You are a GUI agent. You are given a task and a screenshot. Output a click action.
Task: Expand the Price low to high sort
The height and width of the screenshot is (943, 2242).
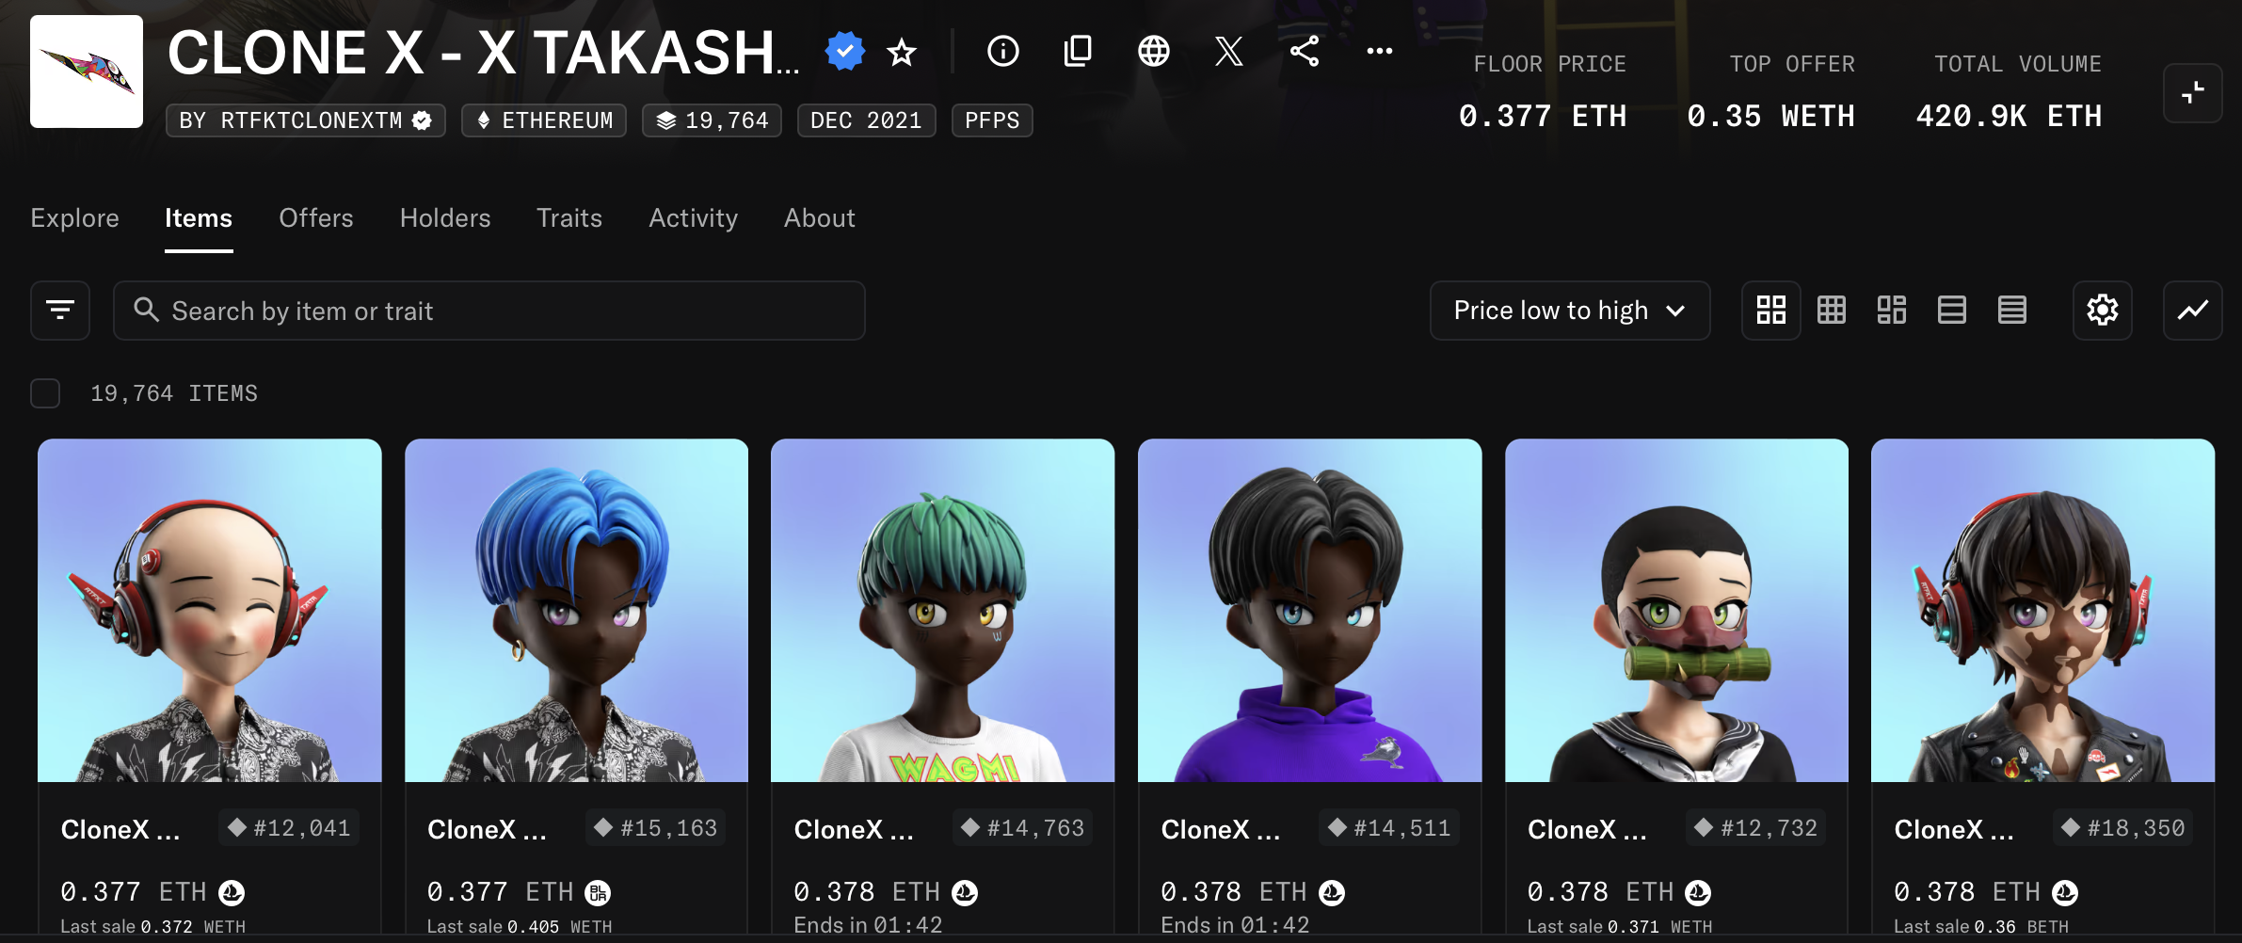coord(1569,311)
